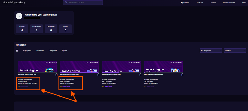Open the Lean Six Sigma Yellow Belt thumbnail
This screenshot has height=111, width=248.
coord(164,67)
